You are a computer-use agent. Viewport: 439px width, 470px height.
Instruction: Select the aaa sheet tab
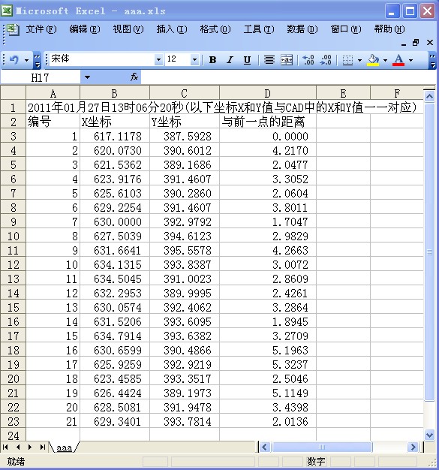tap(64, 447)
